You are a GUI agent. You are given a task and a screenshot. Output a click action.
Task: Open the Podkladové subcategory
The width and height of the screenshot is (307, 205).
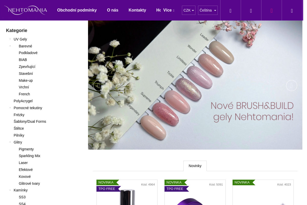pos(28,53)
